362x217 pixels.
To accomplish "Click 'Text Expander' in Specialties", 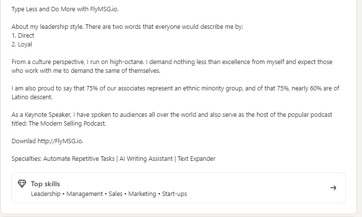I will (x=197, y=158).
